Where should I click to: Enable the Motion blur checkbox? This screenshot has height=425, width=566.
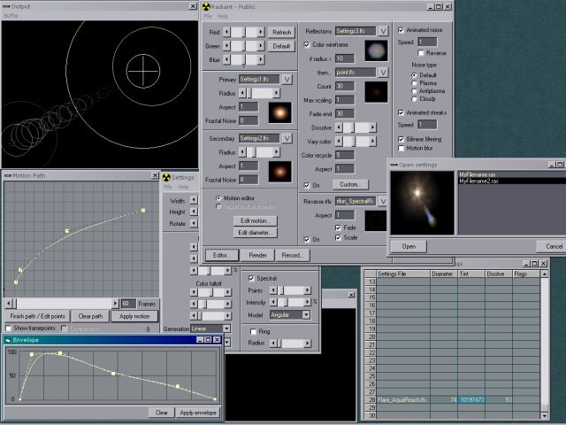tap(402, 148)
